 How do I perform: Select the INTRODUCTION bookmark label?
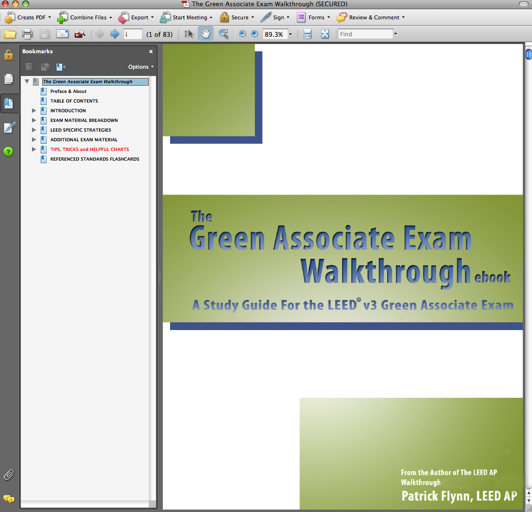(x=68, y=111)
